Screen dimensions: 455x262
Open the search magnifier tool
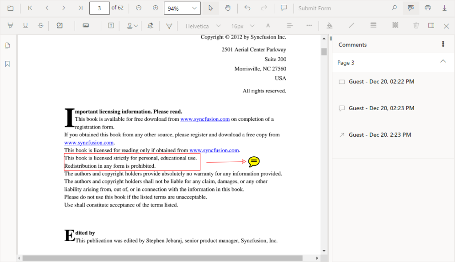pos(394,8)
